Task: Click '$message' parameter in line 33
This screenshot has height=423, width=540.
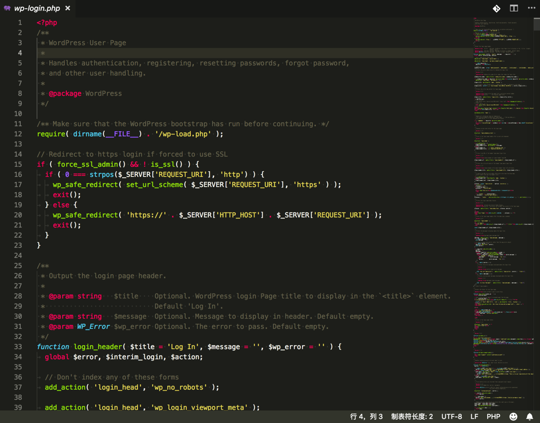Action: tap(224, 347)
